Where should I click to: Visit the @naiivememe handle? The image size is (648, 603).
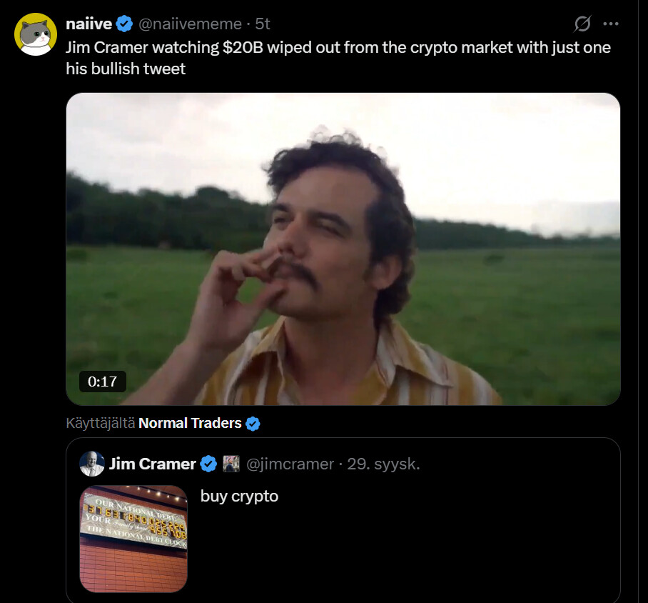click(x=189, y=24)
